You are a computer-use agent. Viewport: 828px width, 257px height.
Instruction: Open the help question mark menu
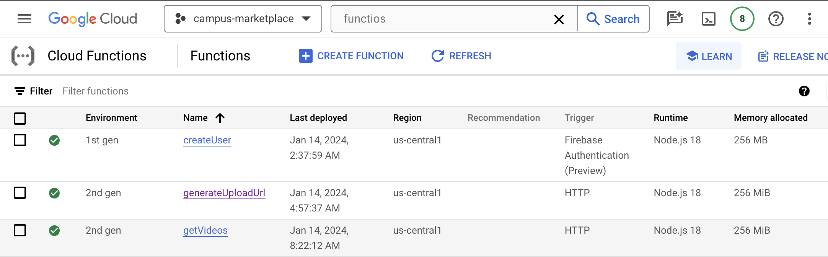pos(776,19)
